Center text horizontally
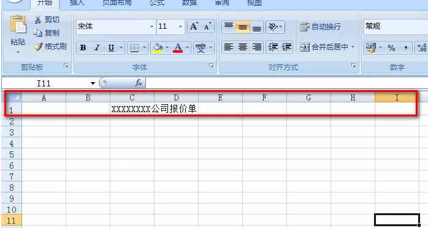The height and width of the screenshot is (228, 428). pos(243,47)
